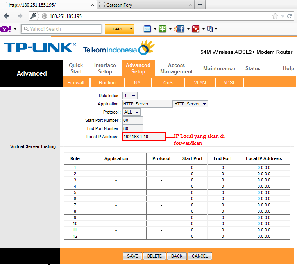Screen dimensions: 297x265
Task: Click the pages/documents toolbar icon
Action: (210, 29)
